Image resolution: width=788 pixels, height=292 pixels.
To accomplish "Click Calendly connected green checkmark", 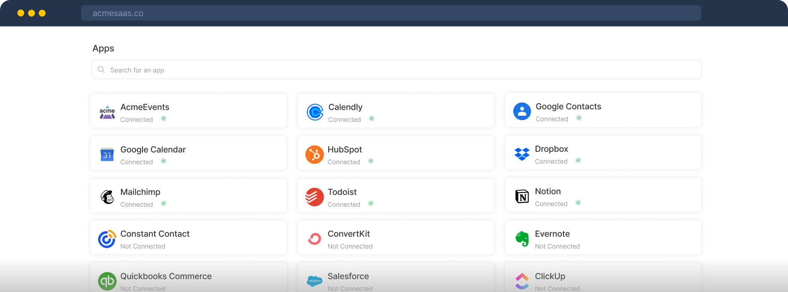I will (372, 119).
